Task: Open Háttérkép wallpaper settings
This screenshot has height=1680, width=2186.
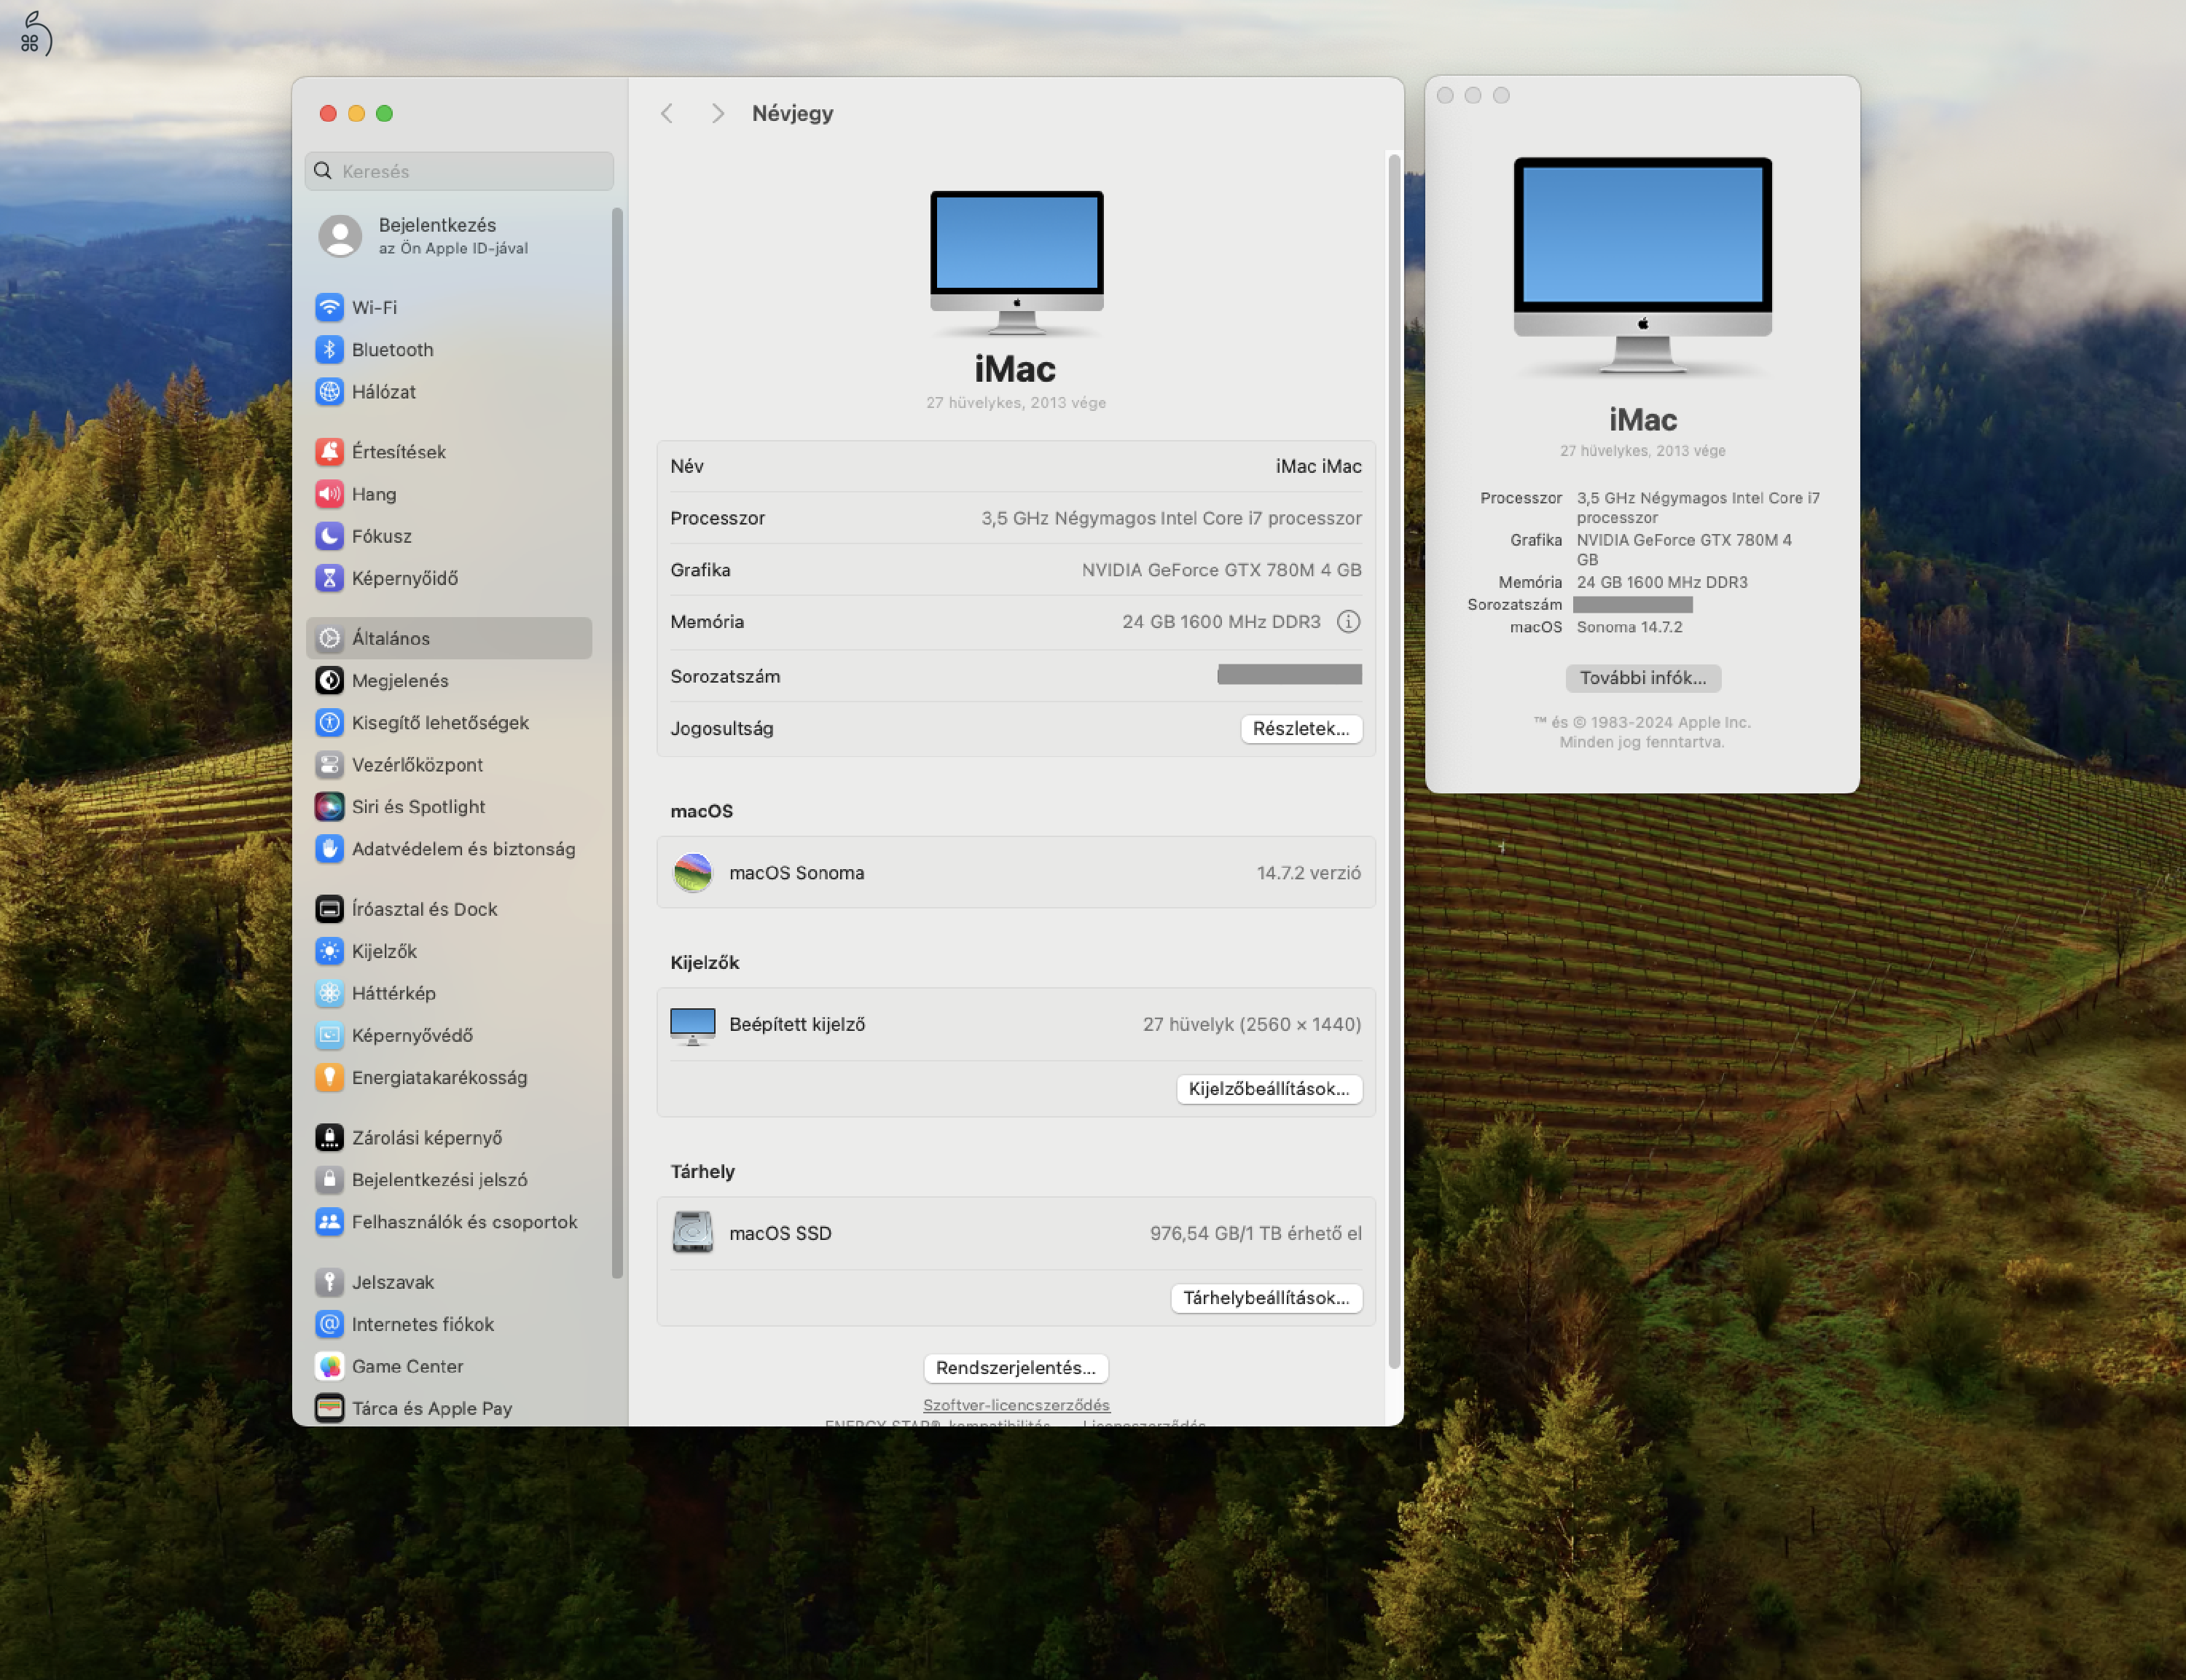Action: tap(449, 992)
